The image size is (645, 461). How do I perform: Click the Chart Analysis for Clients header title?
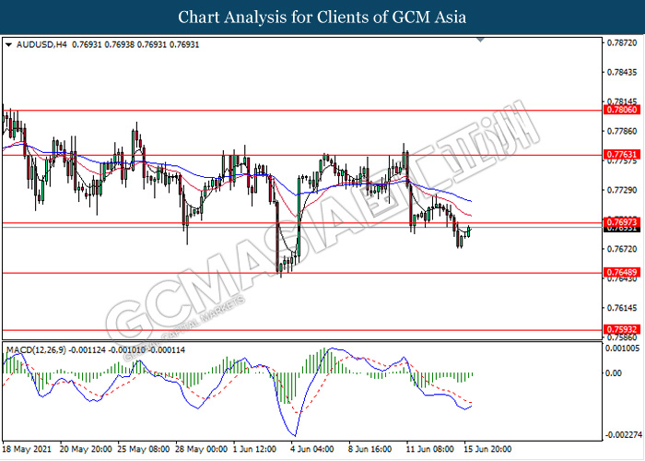click(322, 18)
